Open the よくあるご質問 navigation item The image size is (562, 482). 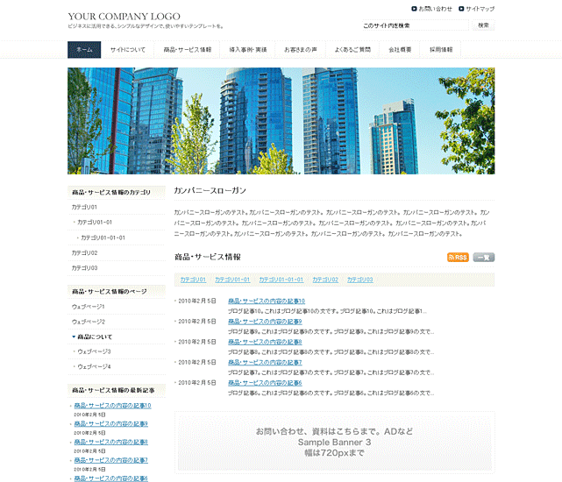352,50
